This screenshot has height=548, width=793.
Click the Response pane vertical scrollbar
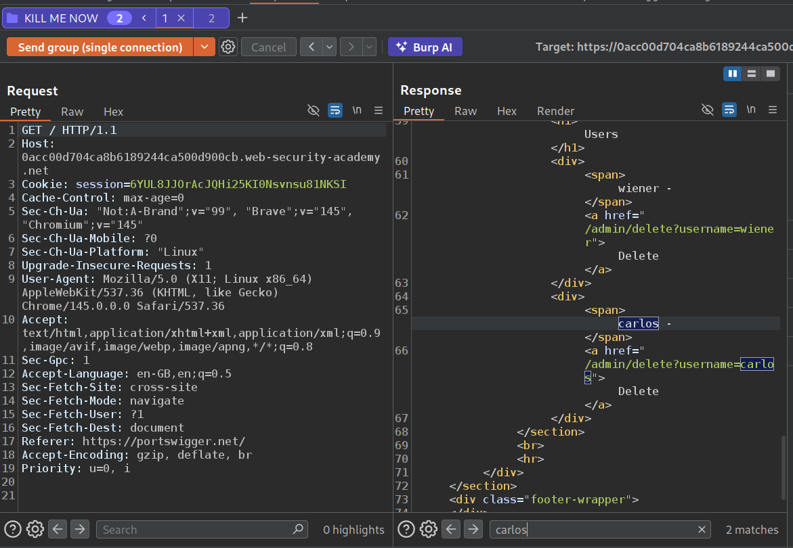point(784,467)
